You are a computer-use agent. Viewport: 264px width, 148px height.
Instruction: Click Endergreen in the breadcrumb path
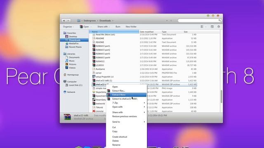coord(90,21)
